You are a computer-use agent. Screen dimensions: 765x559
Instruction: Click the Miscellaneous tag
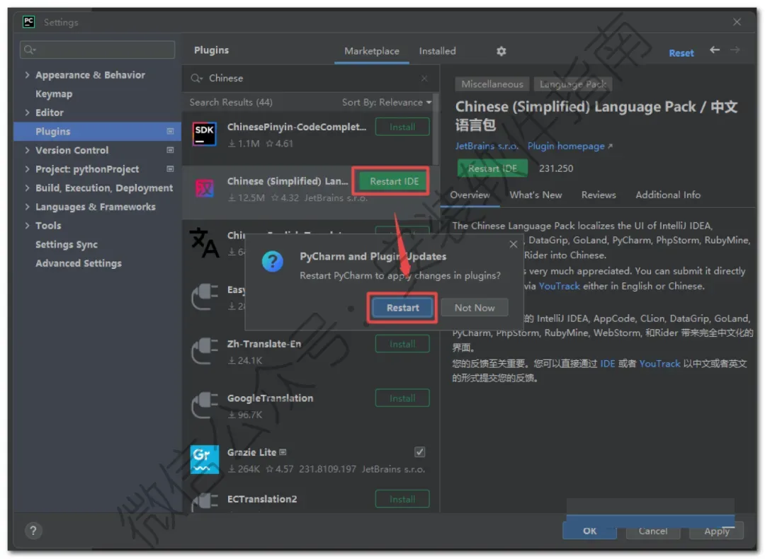492,83
